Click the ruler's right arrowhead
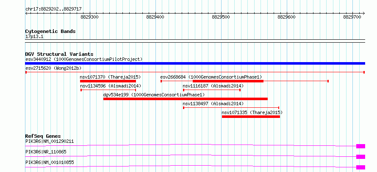Viewport: 377px width, 172px height. (364, 14)
